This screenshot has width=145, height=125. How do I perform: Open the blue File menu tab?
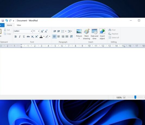pos(2,25)
